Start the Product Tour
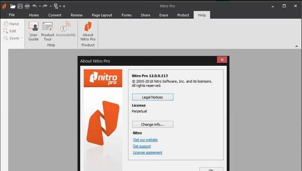The image size is (302, 171). tap(48, 31)
